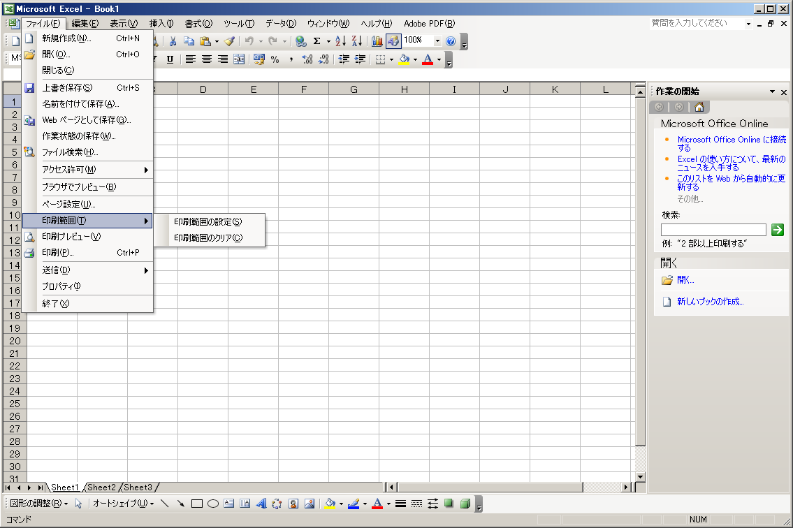
Task: Click the 新しいブックの作成 link
Action: 710,302
